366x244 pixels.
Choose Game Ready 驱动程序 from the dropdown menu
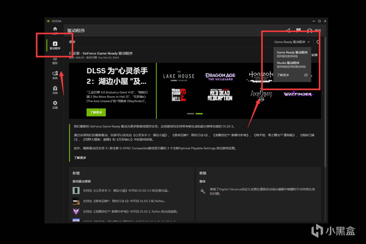tap(292, 54)
